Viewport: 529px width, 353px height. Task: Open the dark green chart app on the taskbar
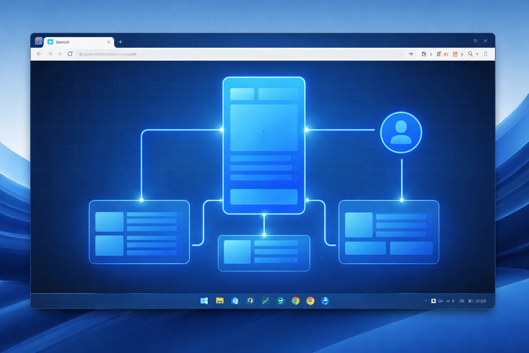click(x=266, y=301)
